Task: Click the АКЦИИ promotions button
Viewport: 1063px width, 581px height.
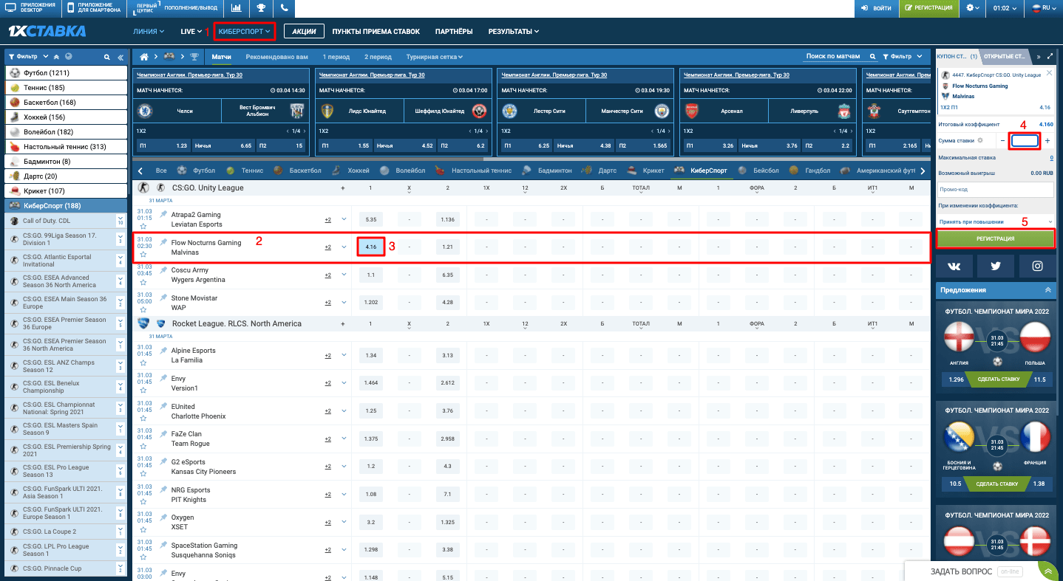Action: [304, 32]
